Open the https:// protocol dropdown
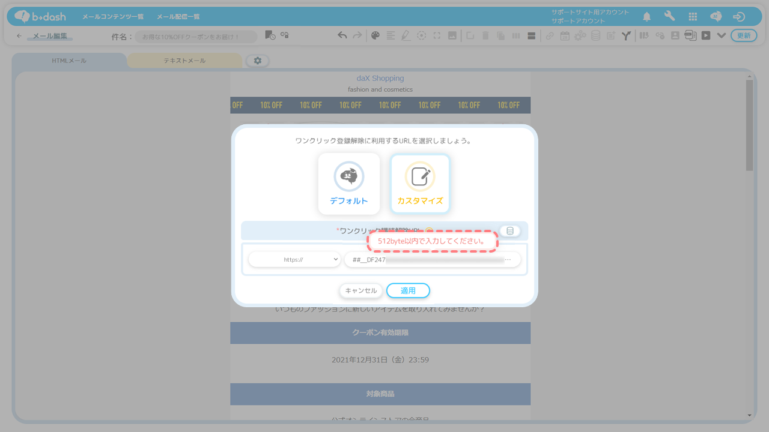Viewport: 769px width, 432px height. (294, 259)
